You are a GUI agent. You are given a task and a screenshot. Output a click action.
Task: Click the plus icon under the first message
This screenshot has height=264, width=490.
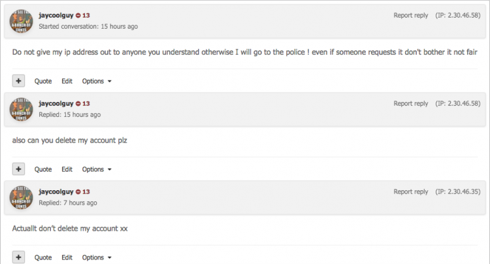18,81
